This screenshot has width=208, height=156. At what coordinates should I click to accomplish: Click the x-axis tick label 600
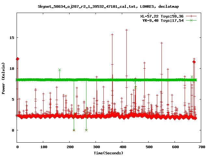pos(175,147)
